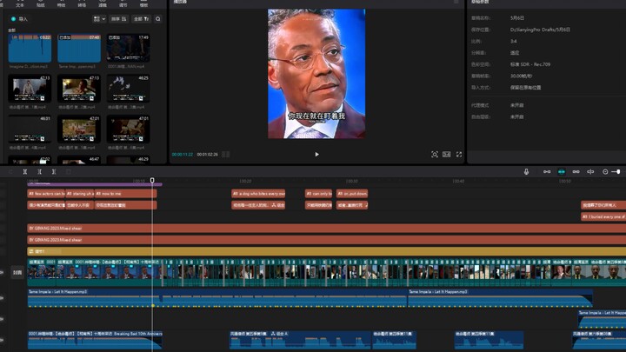Toggle the highlighted auto snap button

pyautogui.click(x=562, y=171)
